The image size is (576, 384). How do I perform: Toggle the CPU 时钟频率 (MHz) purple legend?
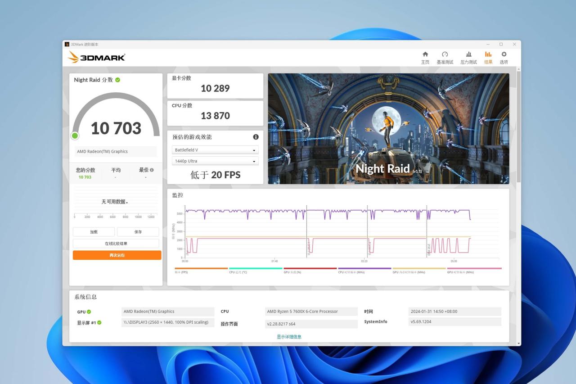(x=364, y=270)
